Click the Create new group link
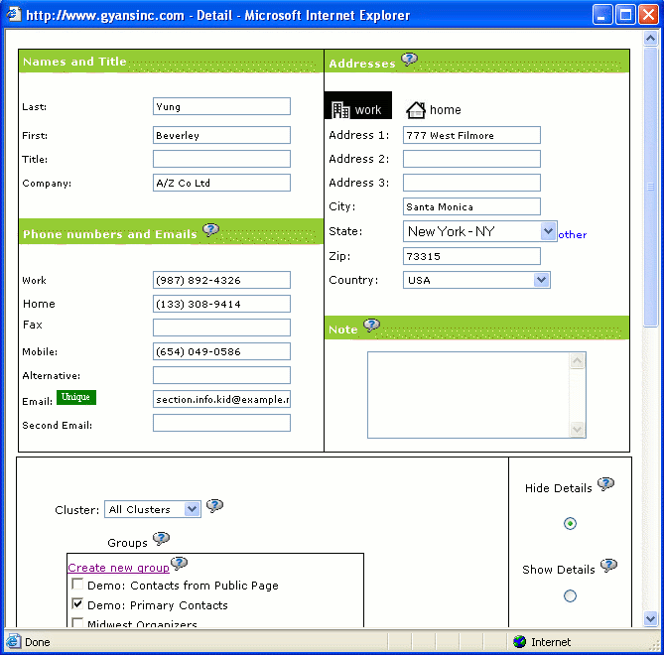This screenshot has height=655, width=664. coord(118,568)
